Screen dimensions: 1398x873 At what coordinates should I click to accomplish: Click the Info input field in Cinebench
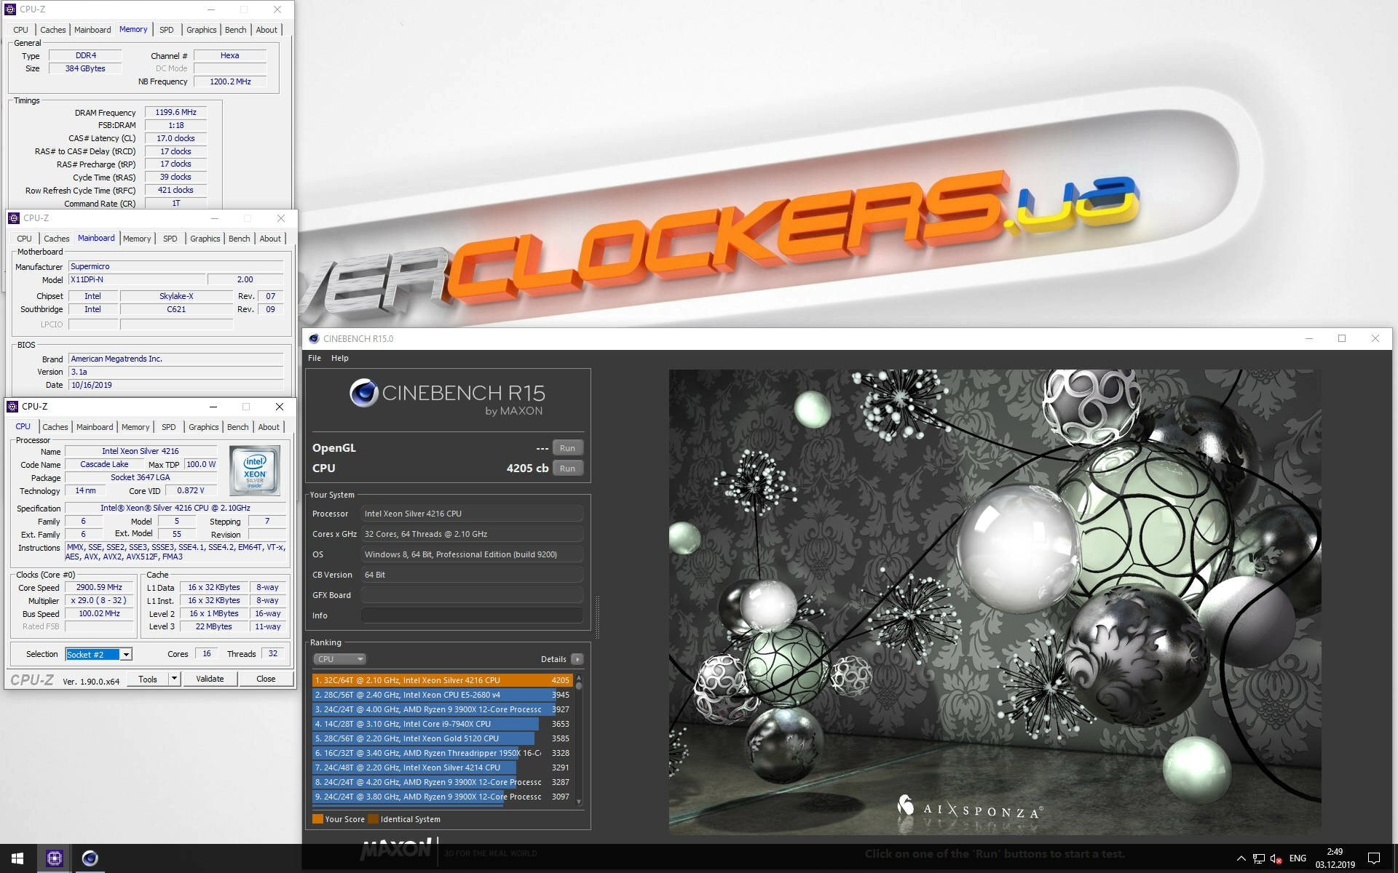[472, 615]
